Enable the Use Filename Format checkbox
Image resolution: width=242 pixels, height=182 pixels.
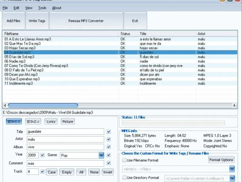124,160
